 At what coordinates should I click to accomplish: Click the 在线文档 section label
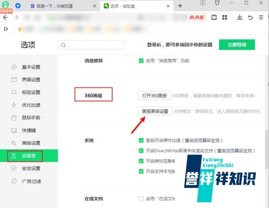(94, 199)
